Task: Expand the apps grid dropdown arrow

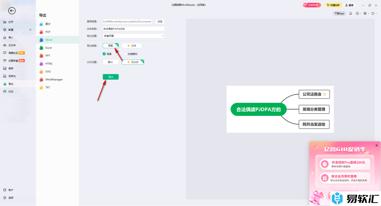Action: (368, 14)
